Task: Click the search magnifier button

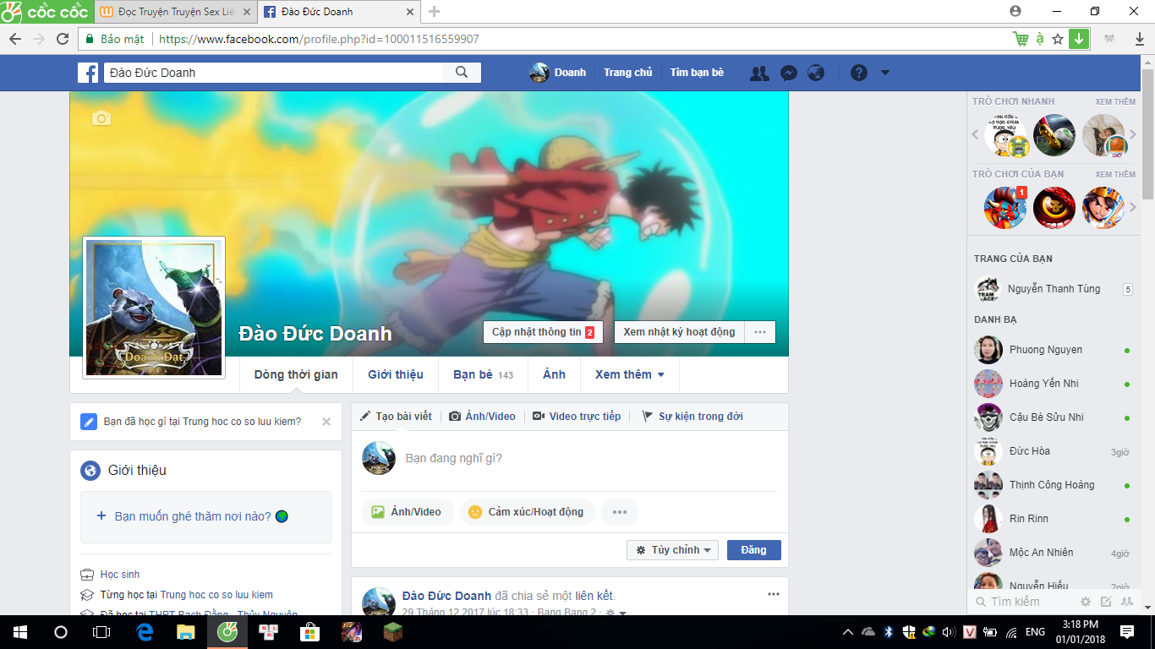Action: [462, 73]
